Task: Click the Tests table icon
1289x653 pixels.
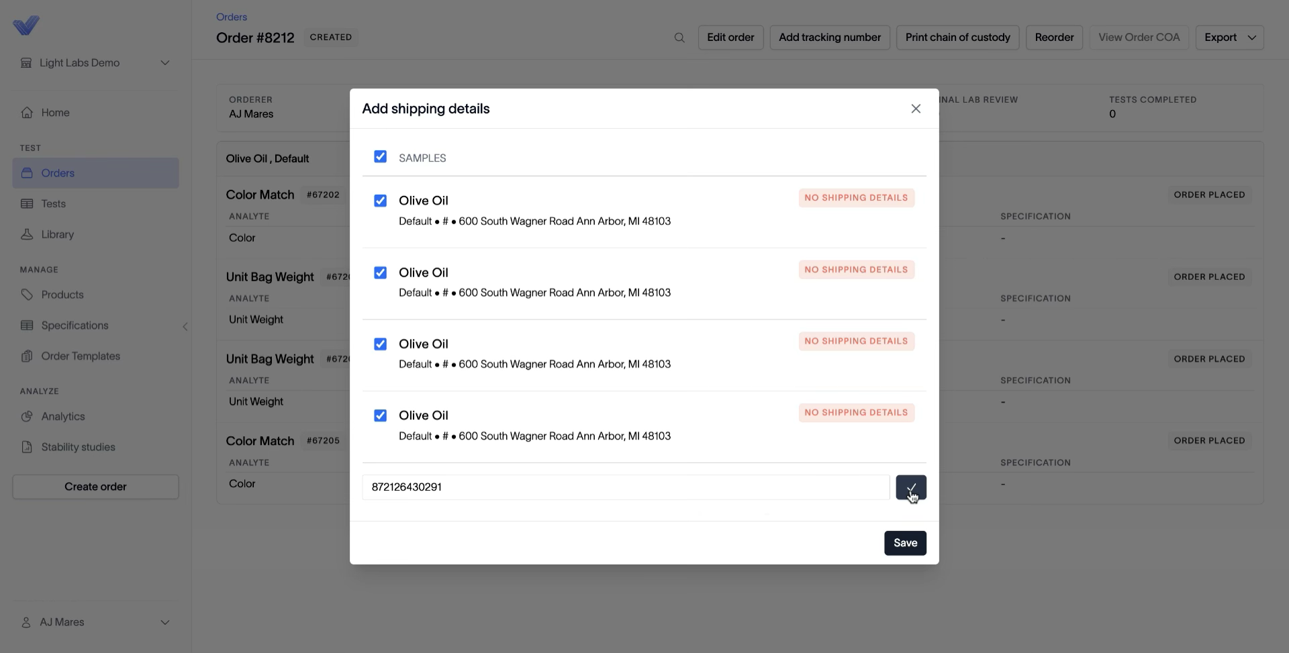Action: [x=27, y=204]
